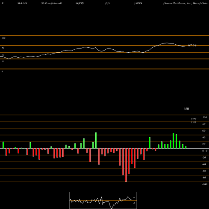Open the mini overview chart thumbnail at bottom
Viewport: 209px width, 209px height.
tap(103, 200)
